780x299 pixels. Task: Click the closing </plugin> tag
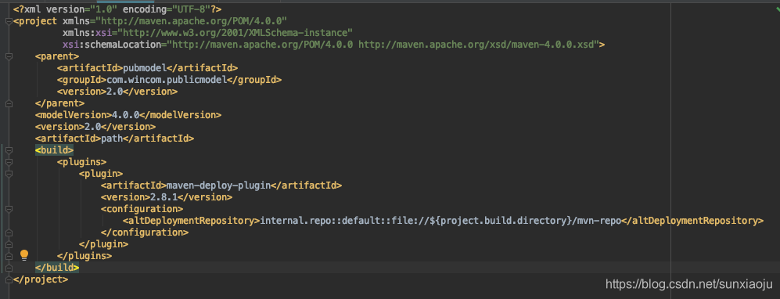click(103, 244)
